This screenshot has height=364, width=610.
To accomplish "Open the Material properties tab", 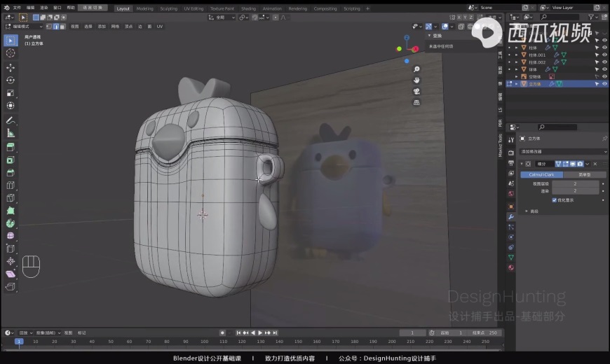I will point(511,267).
